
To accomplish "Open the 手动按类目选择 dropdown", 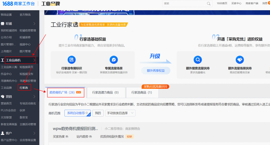I will point(120,113).
